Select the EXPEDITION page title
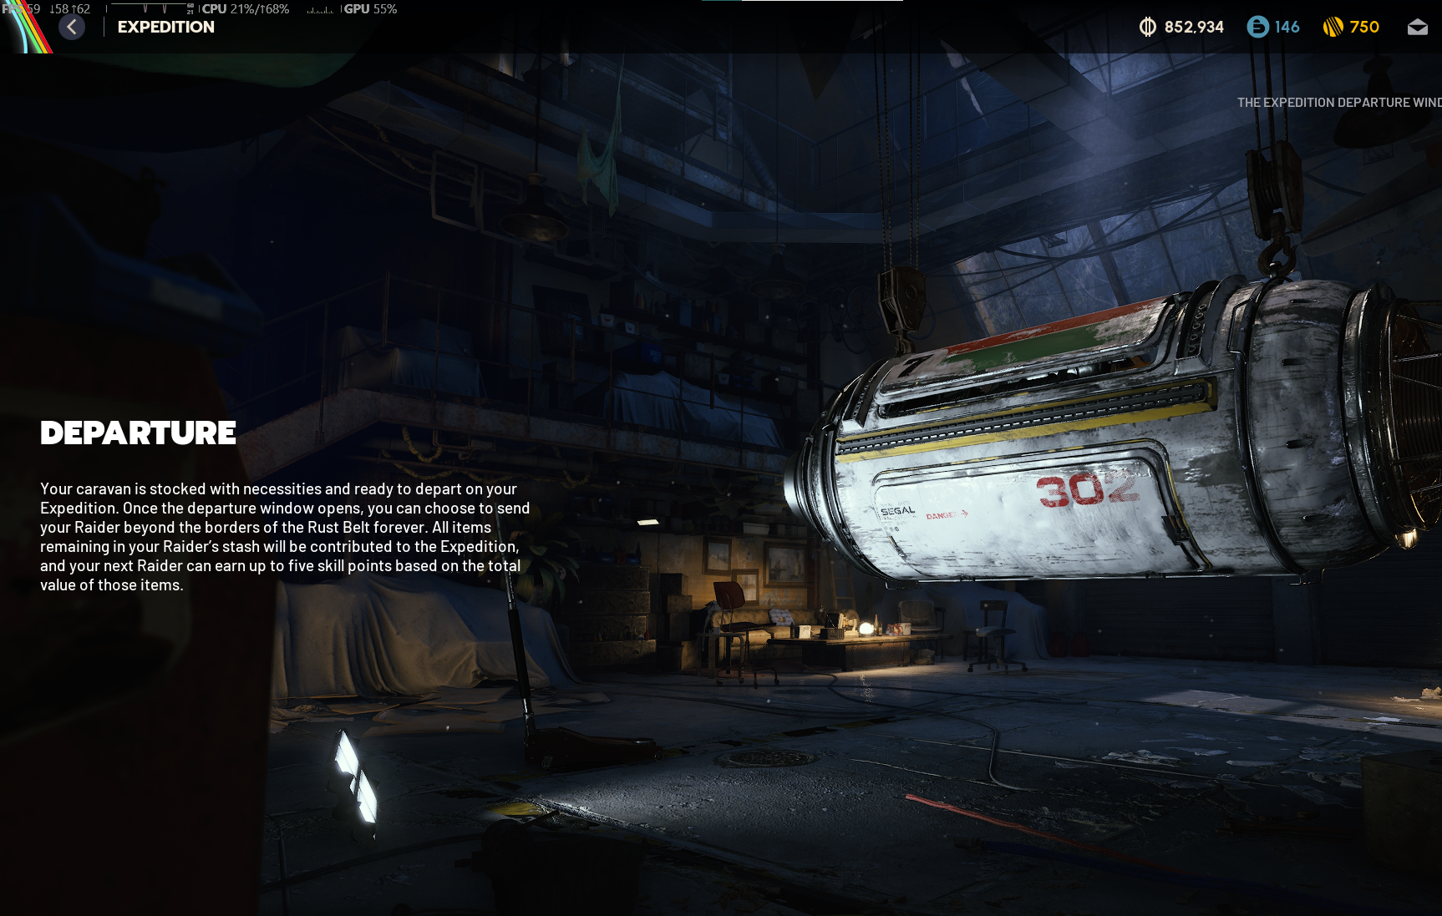Image resolution: width=1442 pixels, height=916 pixels. point(166,27)
